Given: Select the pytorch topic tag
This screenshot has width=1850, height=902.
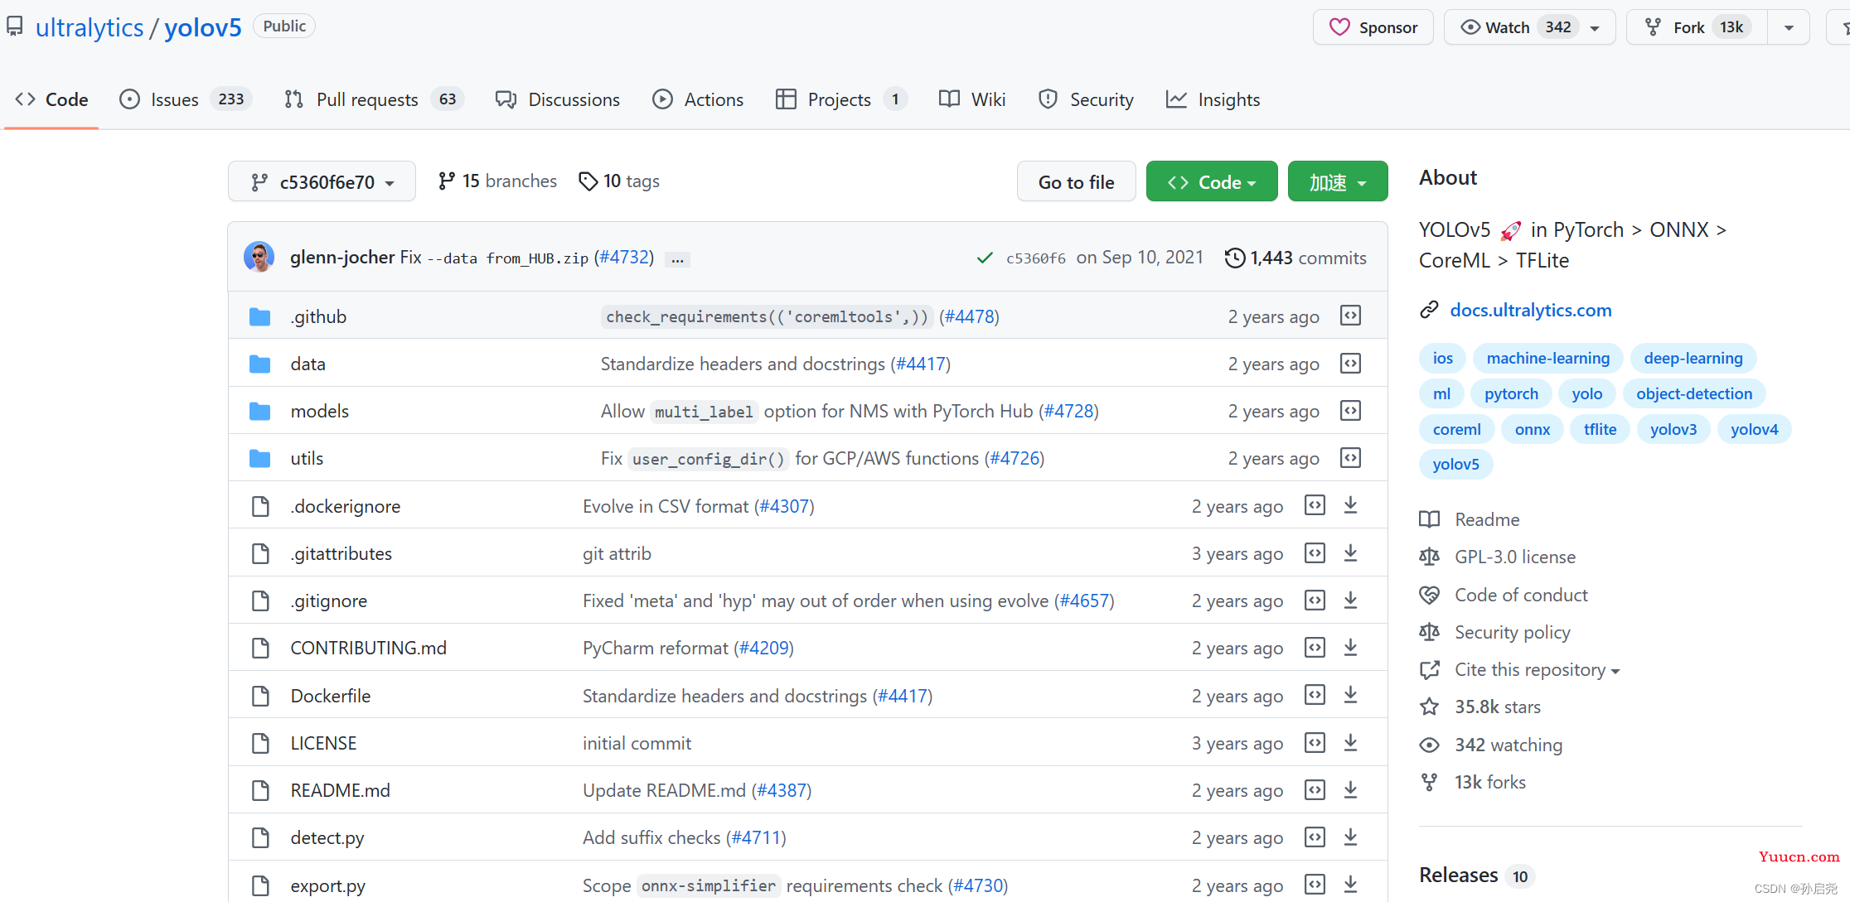Looking at the screenshot, I should coord(1511,393).
